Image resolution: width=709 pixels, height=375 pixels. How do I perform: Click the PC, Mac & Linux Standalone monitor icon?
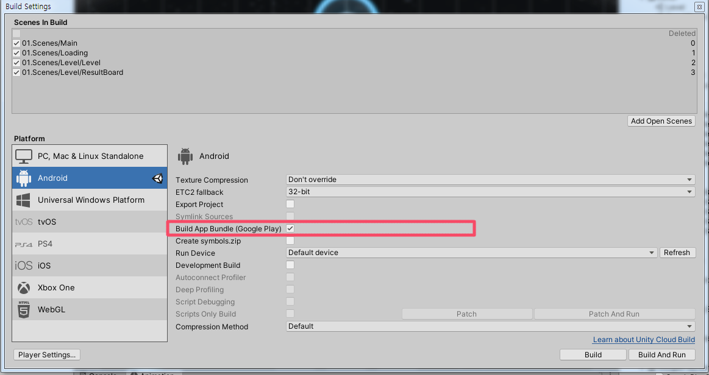pos(24,156)
